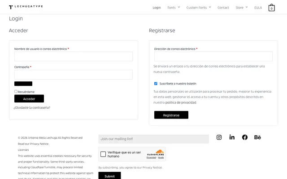
Task: Click the Registrarse button
Action: (171, 115)
